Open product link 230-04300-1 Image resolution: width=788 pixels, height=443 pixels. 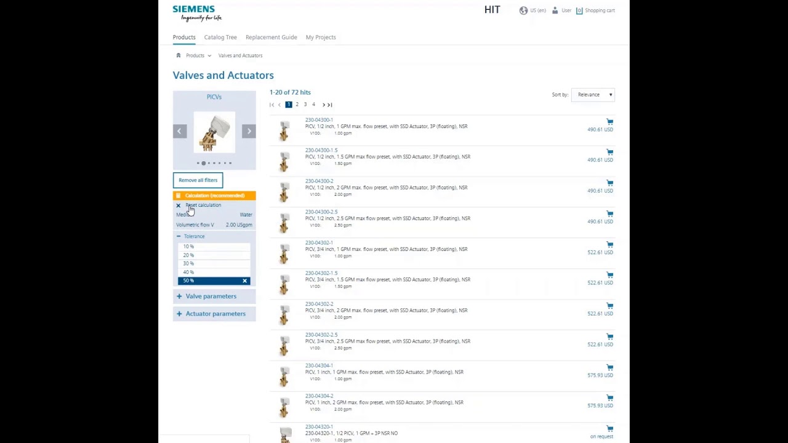[319, 120]
